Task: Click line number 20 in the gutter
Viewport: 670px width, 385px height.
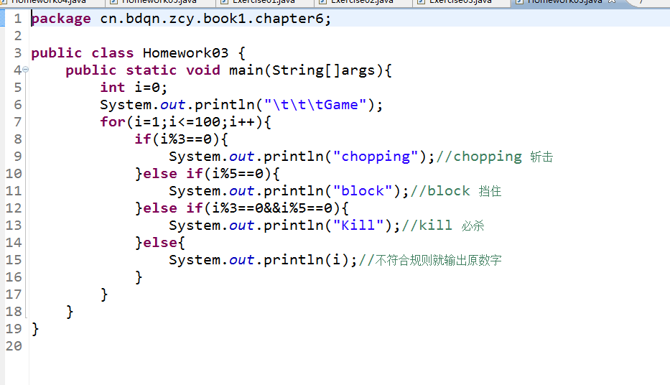Action: (x=13, y=345)
